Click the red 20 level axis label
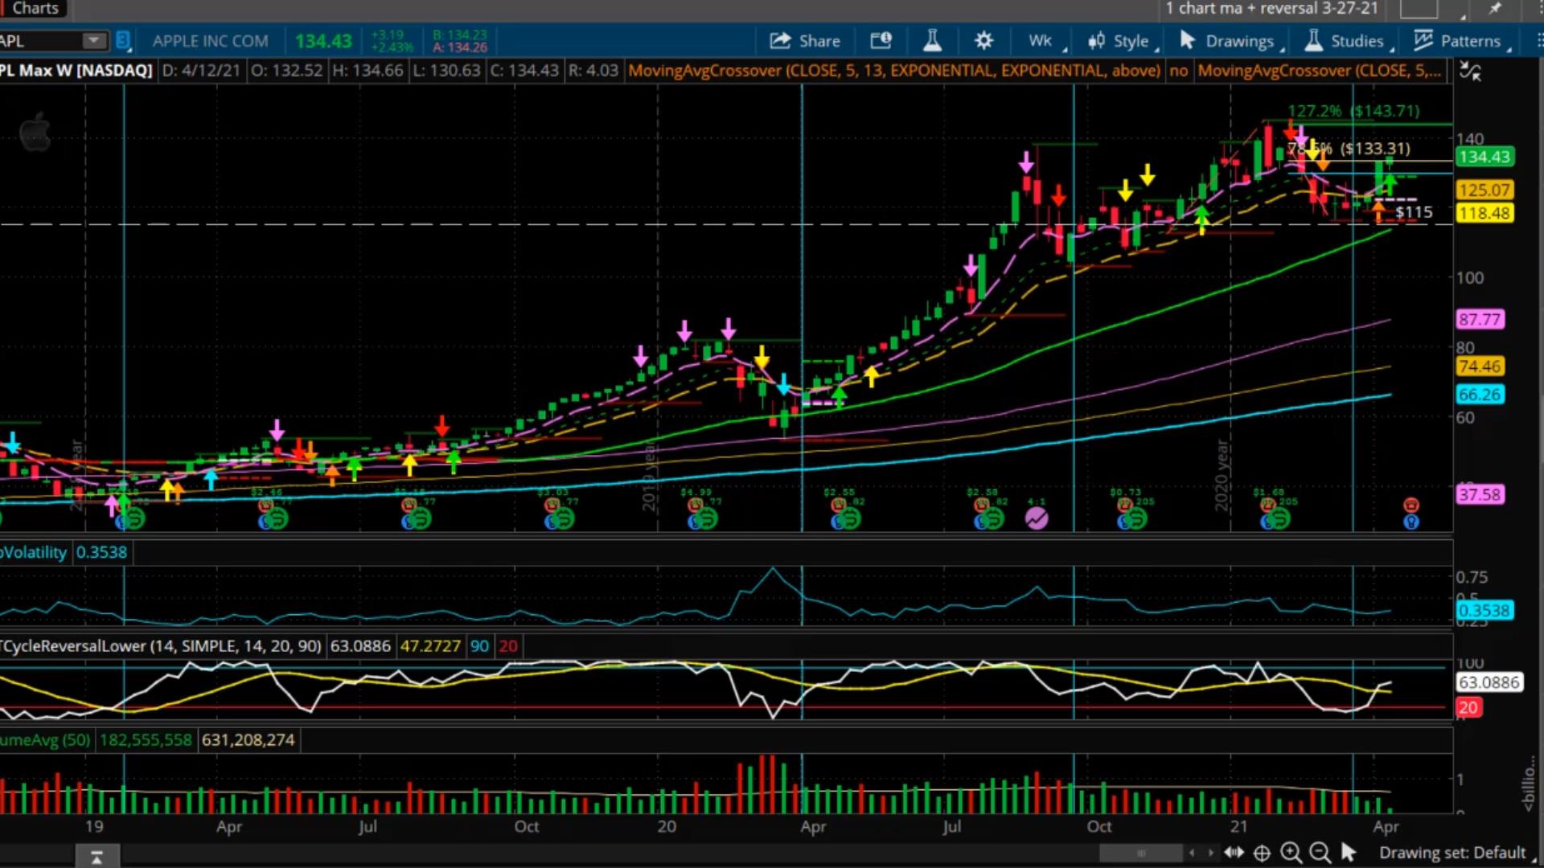Image resolution: width=1544 pixels, height=868 pixels. [x=1468, y=708]
